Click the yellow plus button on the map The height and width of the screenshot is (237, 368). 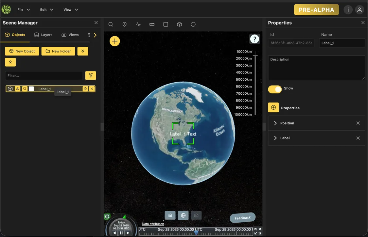tap(115, 41)
